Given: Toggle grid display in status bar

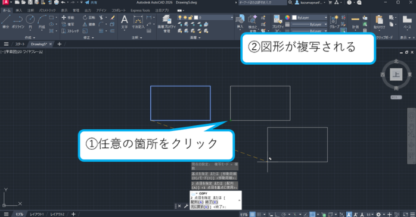Looking at the screenshot, I should pos(252,214).
